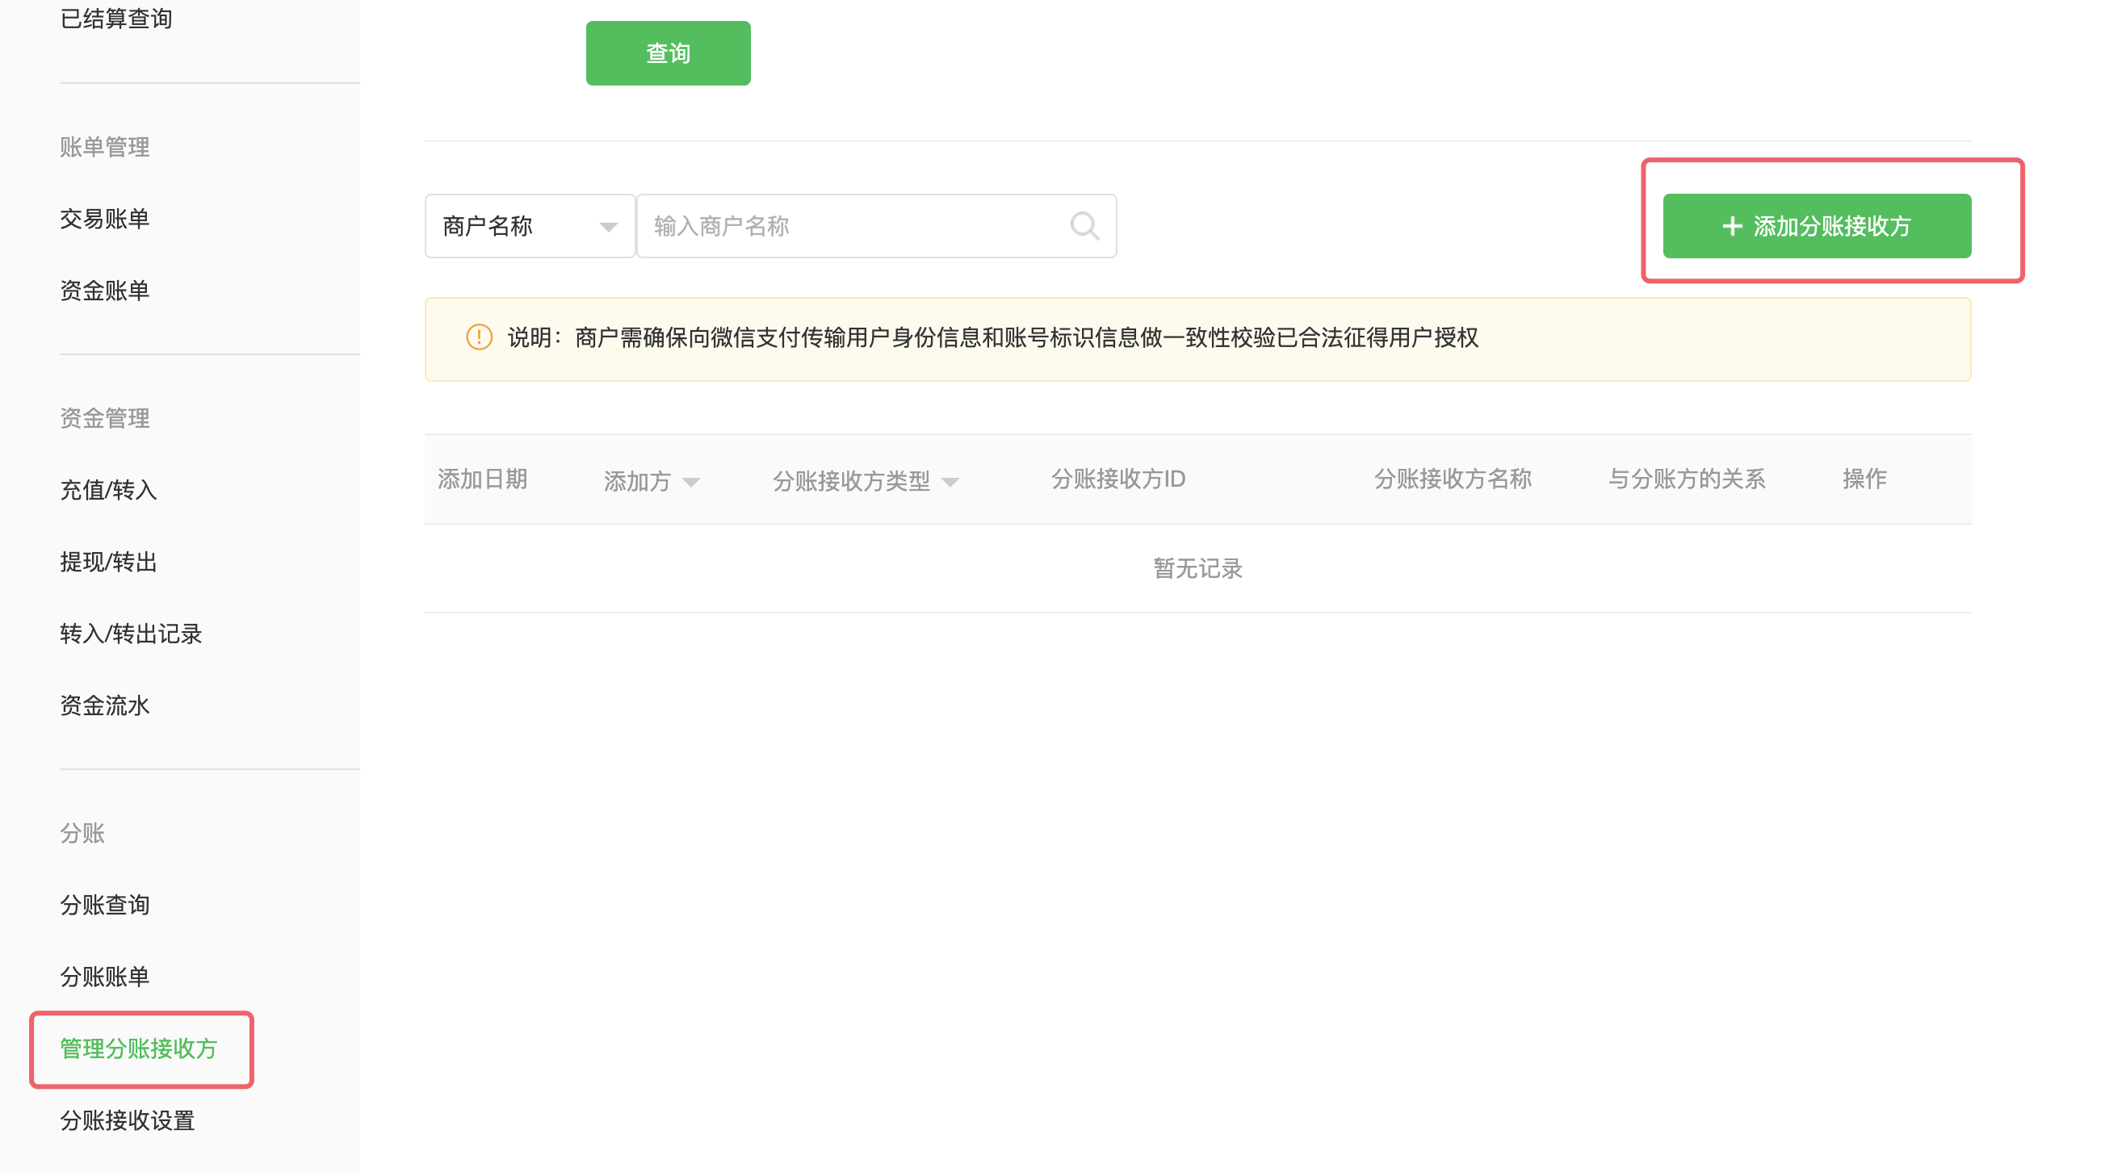2109x1172 pixels.
Task: Go to 充值/转入 page
Action: tap(108, 490)
